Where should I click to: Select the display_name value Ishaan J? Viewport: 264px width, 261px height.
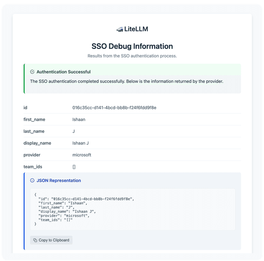tap(80, 143)
